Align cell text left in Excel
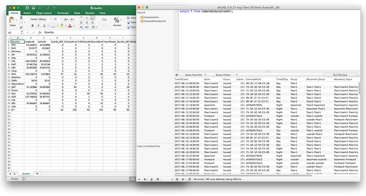Viewport: 366px width, 196px height. click(81, 23)
